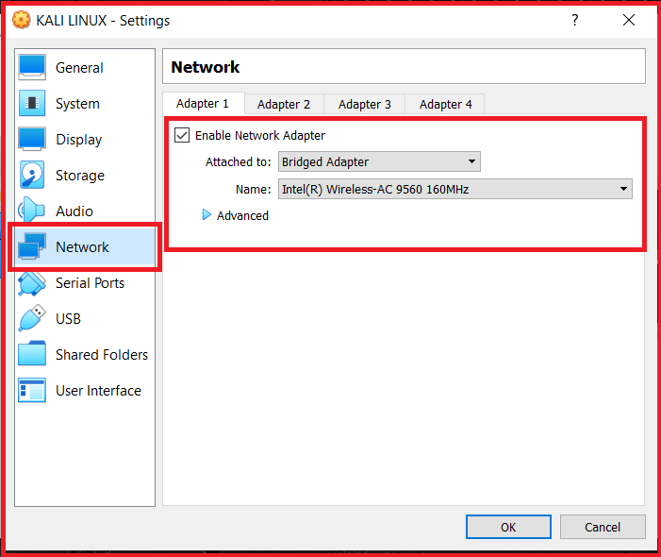
Task: Click the VirtualBox gear icon in title bar
Action: tap(21, 20)
